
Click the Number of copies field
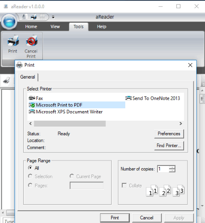click(163, 169)
